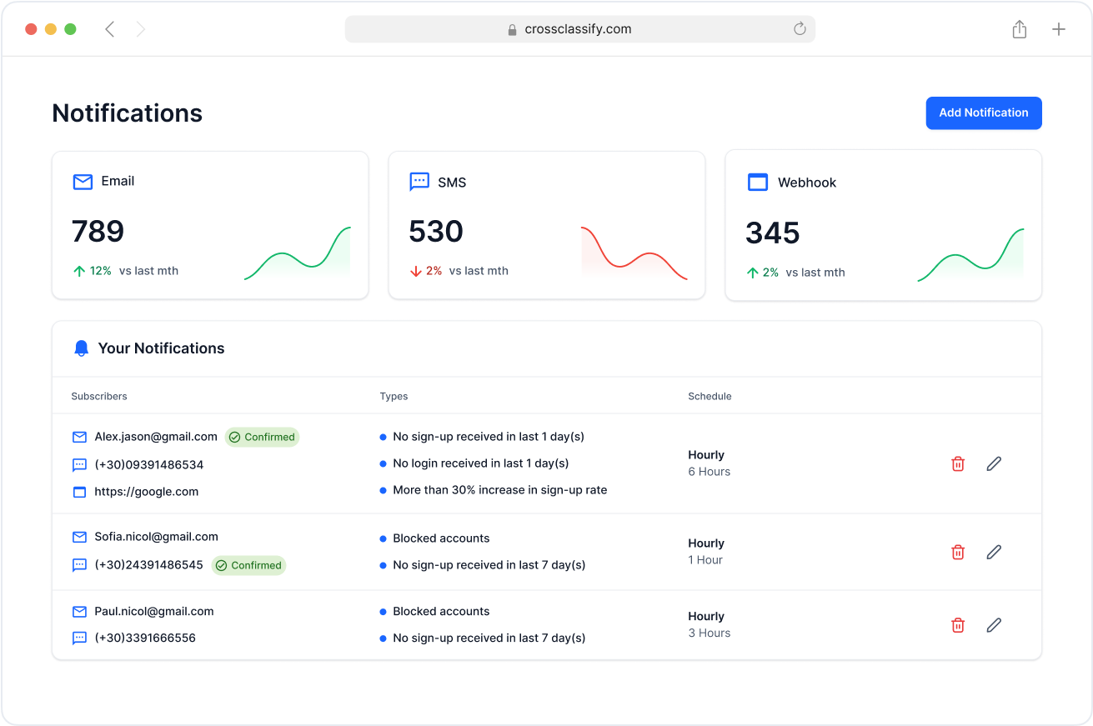
Task: Click the green trend chart on the Email card
Action: point(297,253)
